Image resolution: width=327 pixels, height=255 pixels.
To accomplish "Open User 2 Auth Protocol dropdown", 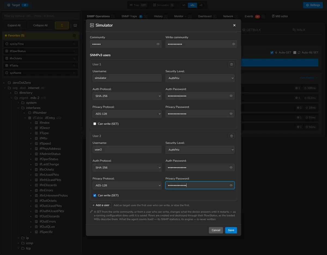I will (x=127, y=167).
